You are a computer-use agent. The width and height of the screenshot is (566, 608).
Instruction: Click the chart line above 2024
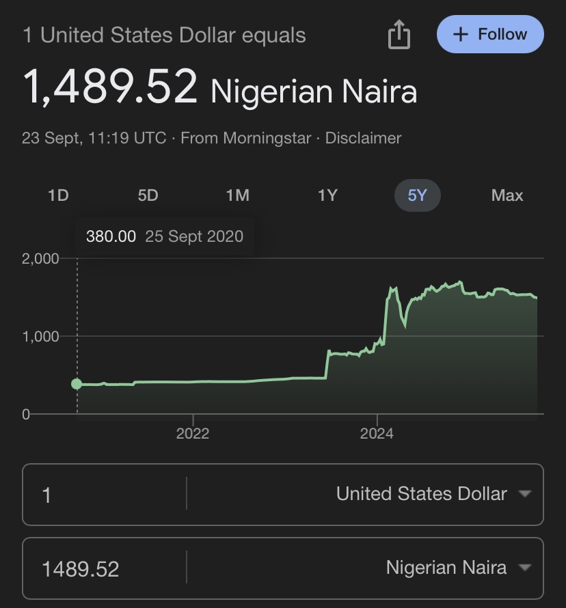click(377, 341)
